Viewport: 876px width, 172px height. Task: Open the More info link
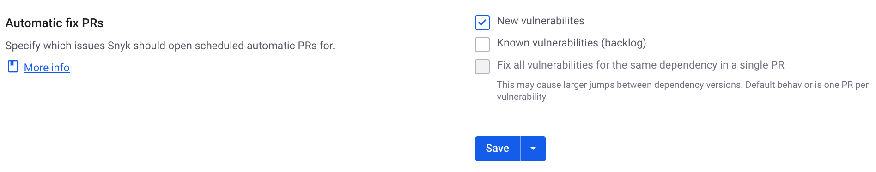pyautogui.click(x=47, y=68)
